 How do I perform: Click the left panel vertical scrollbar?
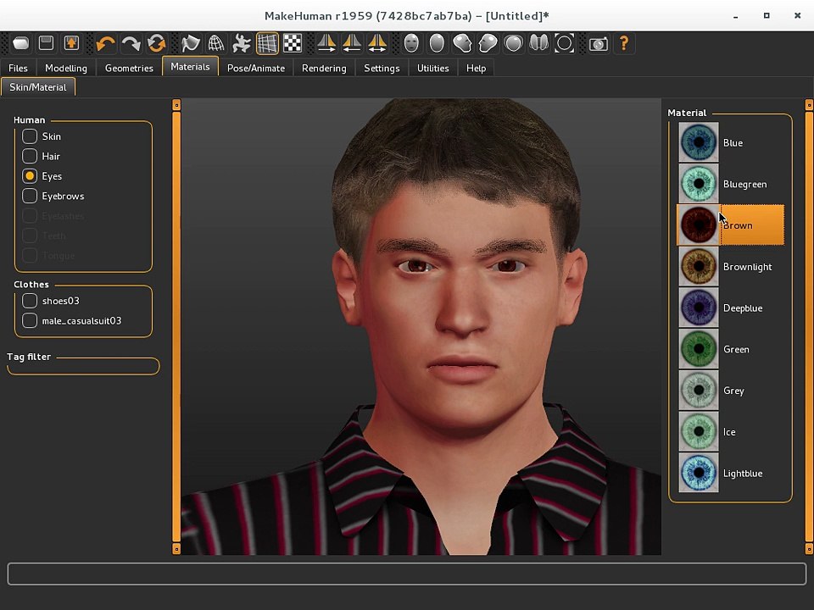pos(176,327)
